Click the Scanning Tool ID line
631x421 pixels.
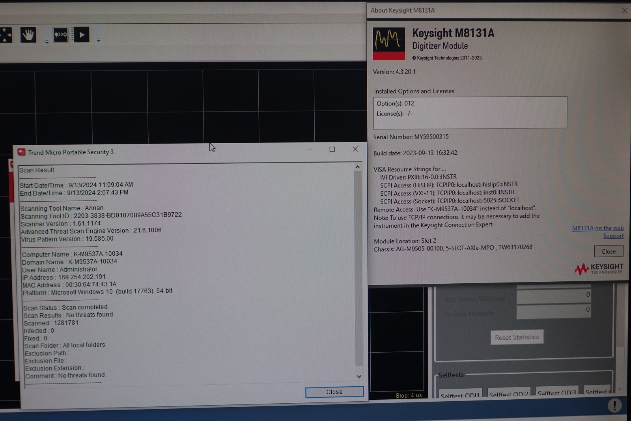[101, 215]
